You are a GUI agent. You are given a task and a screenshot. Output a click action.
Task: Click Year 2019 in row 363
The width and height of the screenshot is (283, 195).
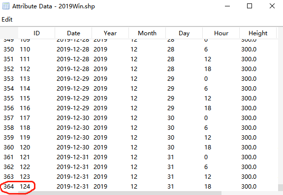100,177
